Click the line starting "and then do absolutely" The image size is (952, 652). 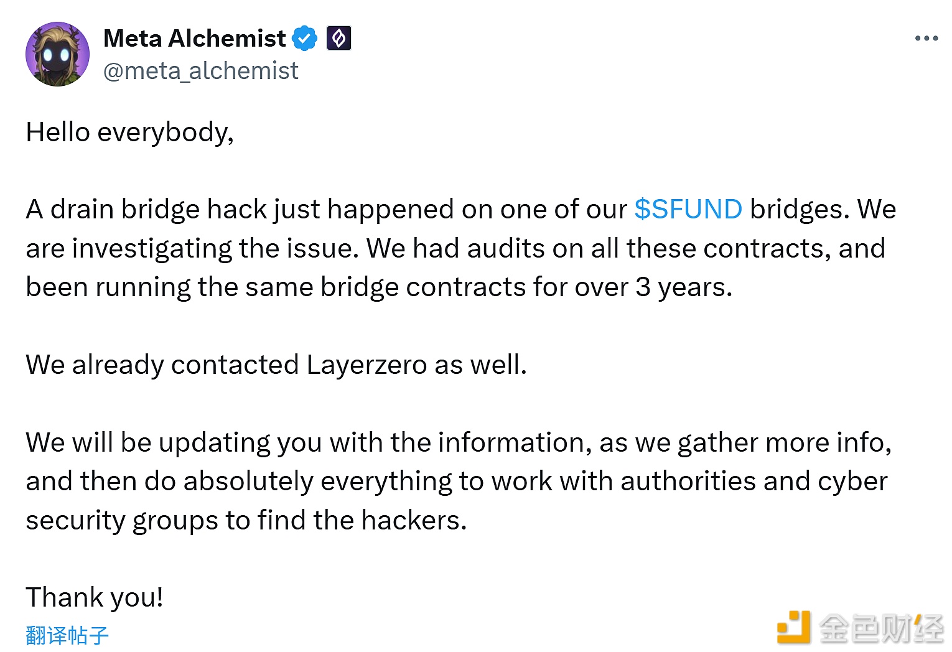456,482
